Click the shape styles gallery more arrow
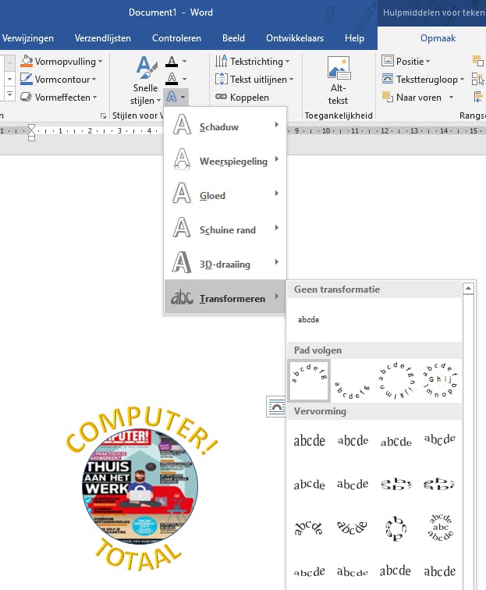 (9, 94)
